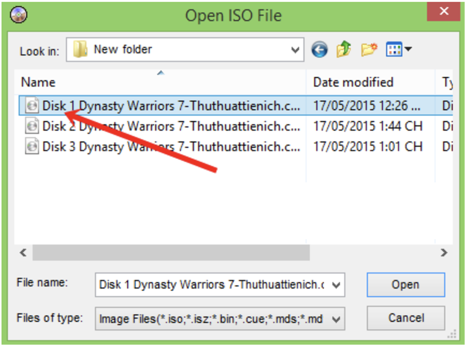This screenshot has width=465, height=345.
Task: Click the right horizontal scrollbar arrow
Action: [444, 252]
